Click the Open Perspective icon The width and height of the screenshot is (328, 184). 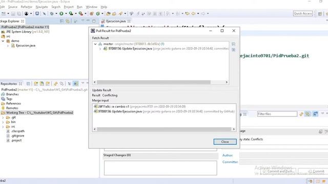coord(320,14)
